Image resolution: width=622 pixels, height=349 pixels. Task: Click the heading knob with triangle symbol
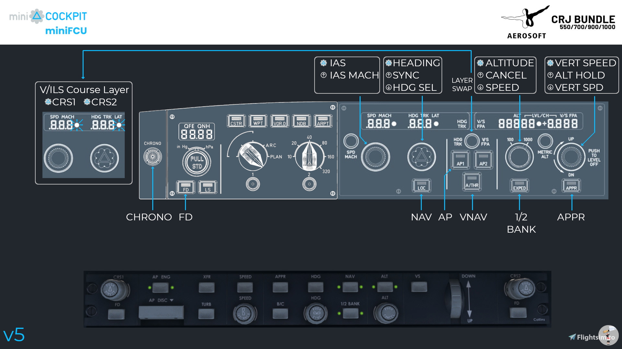pos(421,157)
